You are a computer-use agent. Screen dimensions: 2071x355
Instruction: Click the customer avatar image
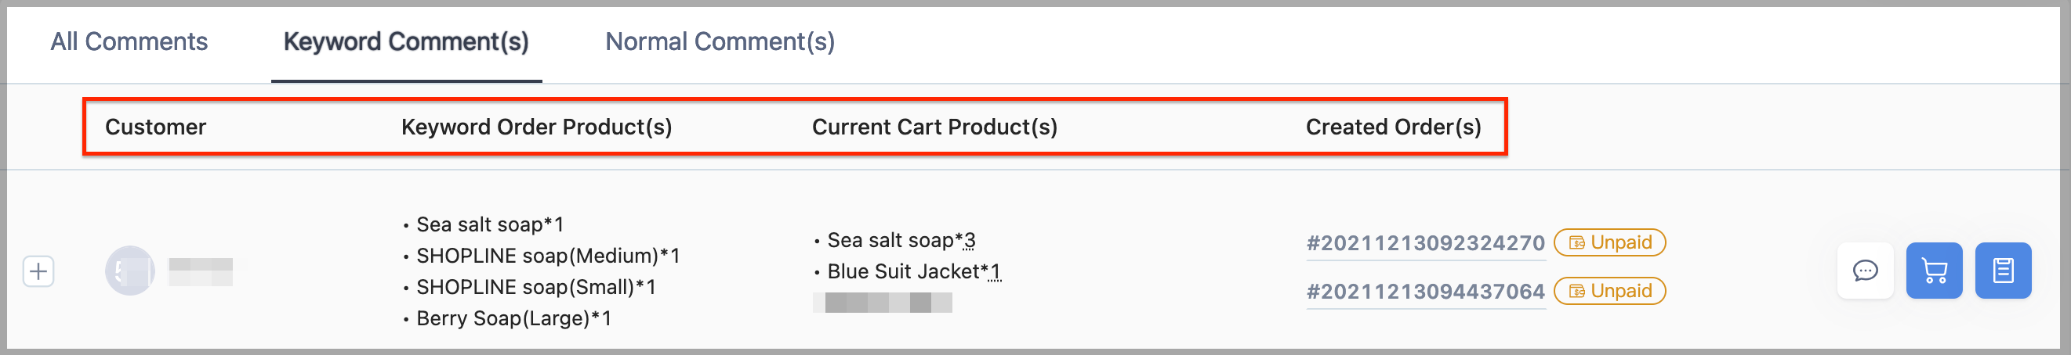tap(129, 271)
